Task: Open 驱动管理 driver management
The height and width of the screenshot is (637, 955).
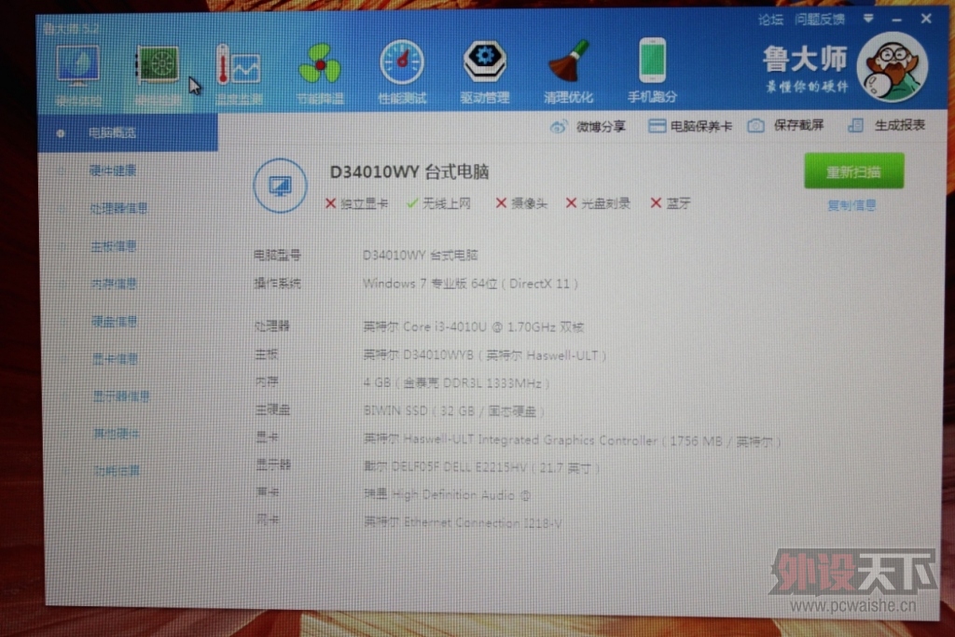Action: click(x=484, y=72)
